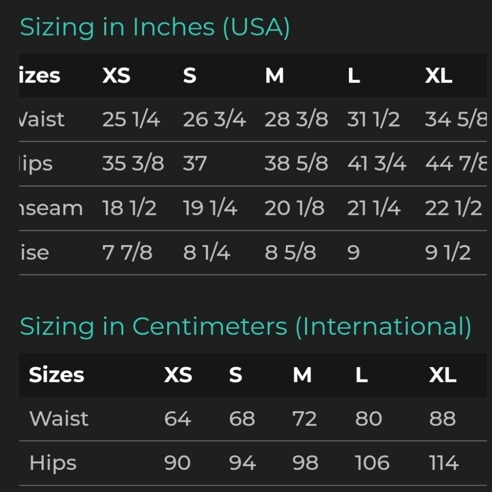
Task: Select the 114 hips centimeter value
Action: click(444, 463)
